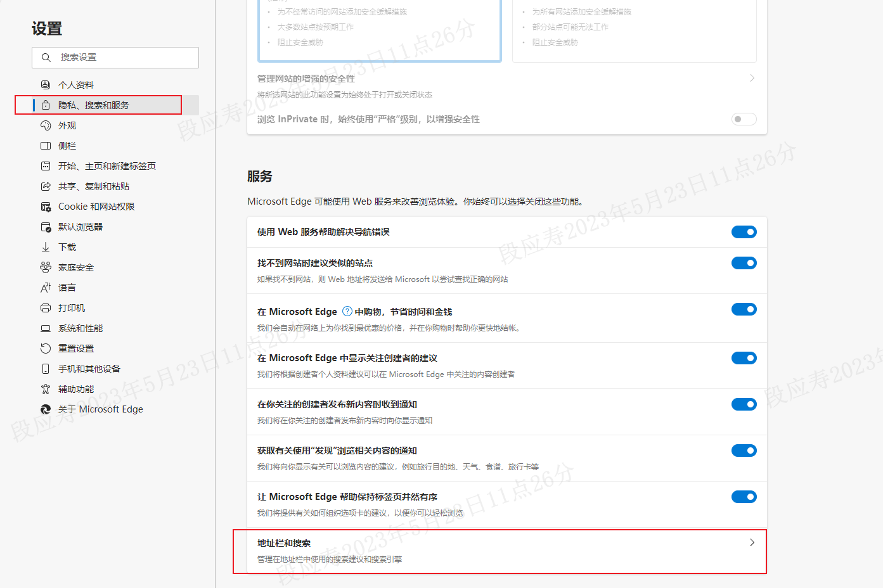Screen dimensions: 883x588
Task: Click the 下载 download arrow icon
Action: click(46, 247)
